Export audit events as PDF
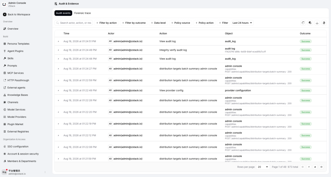331x177 pixels. pos(324,23)
